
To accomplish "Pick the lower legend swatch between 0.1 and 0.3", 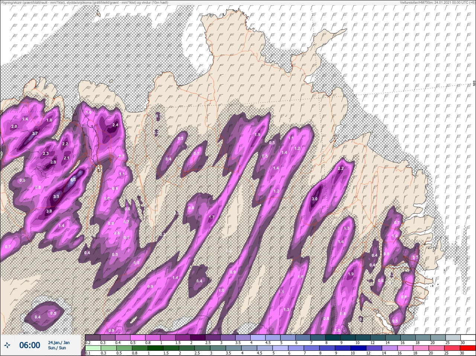I will point(93,348).
